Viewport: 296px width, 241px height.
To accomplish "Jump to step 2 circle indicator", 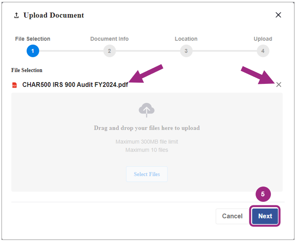I will tap(109, 51).
